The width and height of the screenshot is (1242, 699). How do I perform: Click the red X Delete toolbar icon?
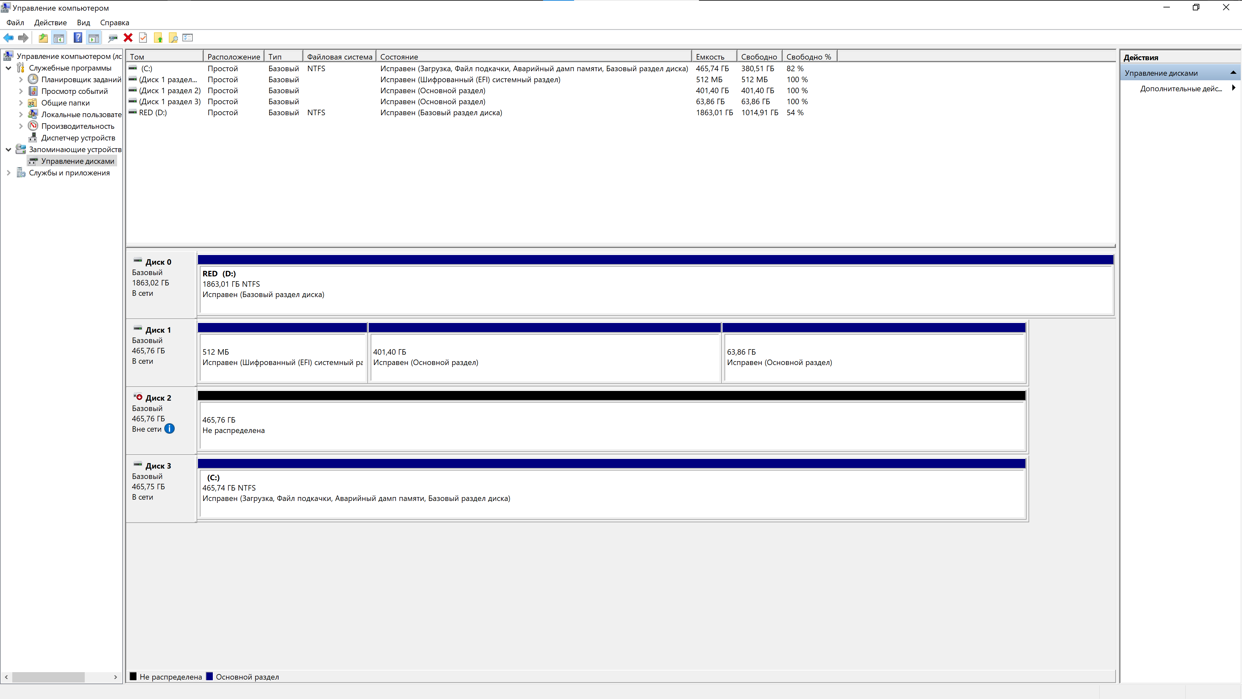pos(128,38)
